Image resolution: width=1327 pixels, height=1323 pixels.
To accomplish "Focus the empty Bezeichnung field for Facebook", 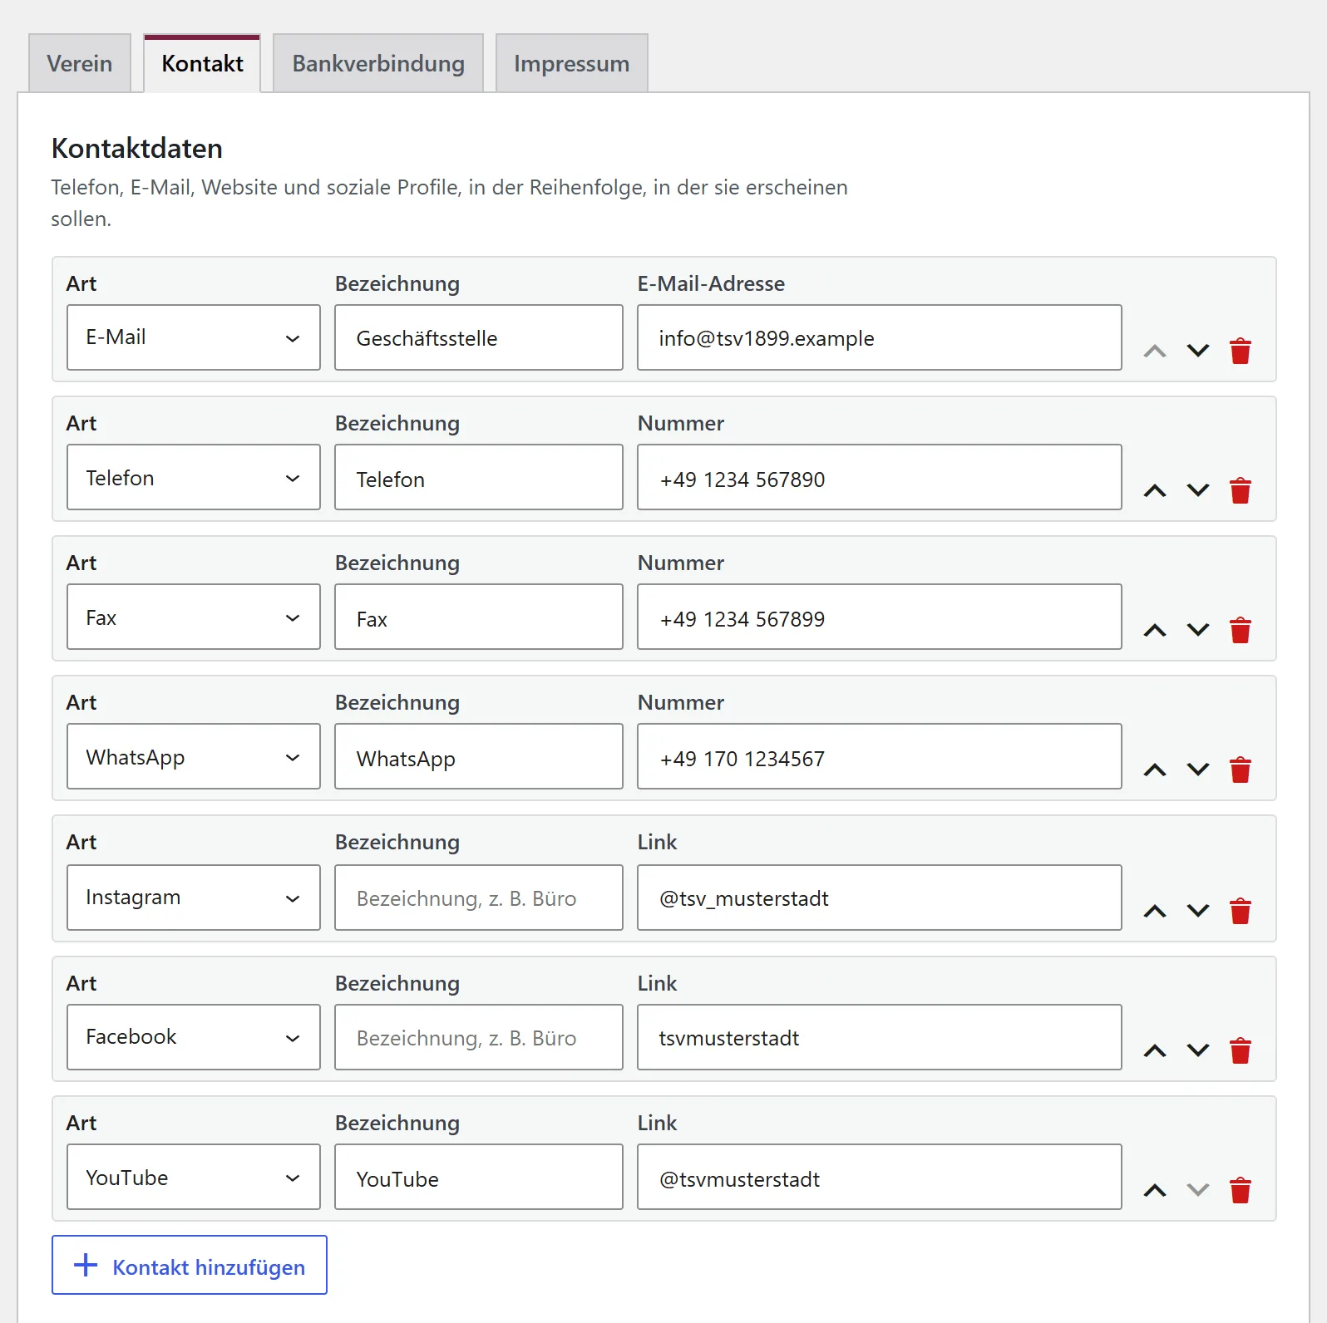I will coord(479,1037).
